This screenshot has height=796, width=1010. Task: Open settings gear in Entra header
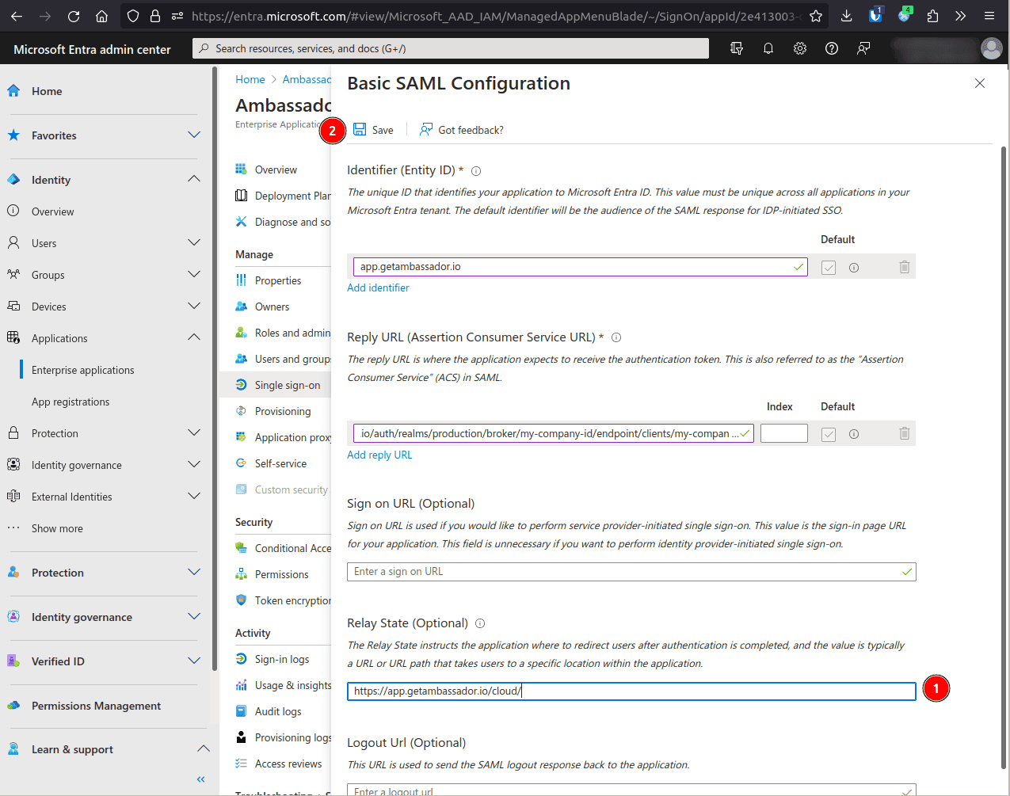[x=800, y=49]
